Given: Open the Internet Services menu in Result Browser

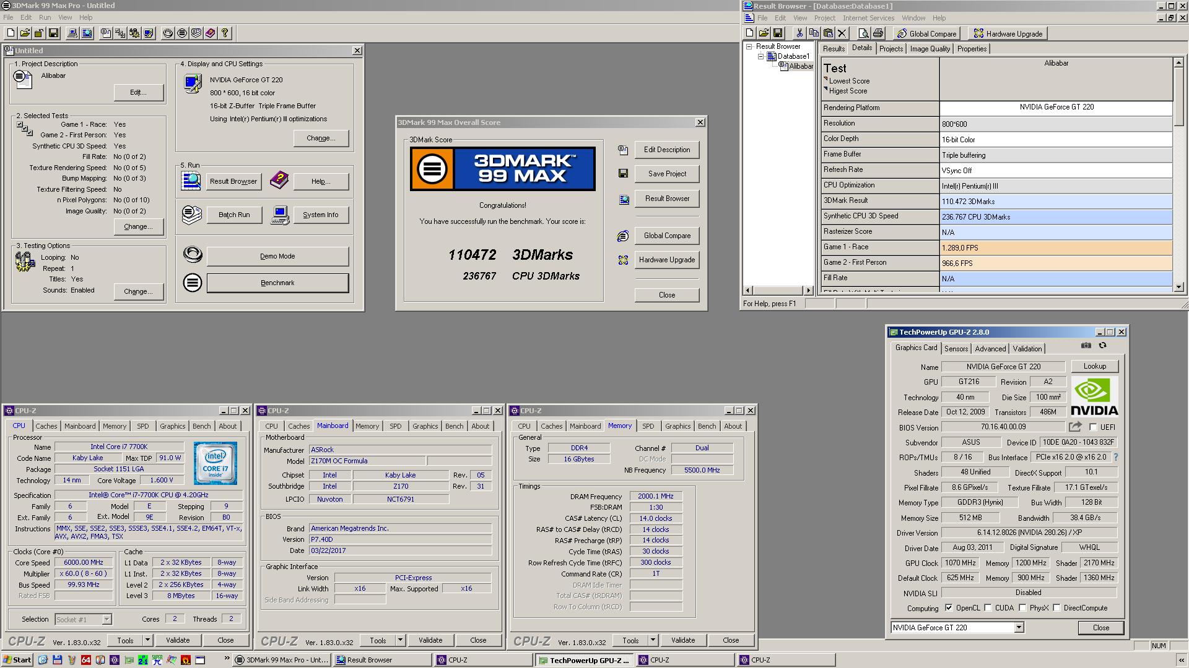Looking at the screenshot, I should coord(868,18).
